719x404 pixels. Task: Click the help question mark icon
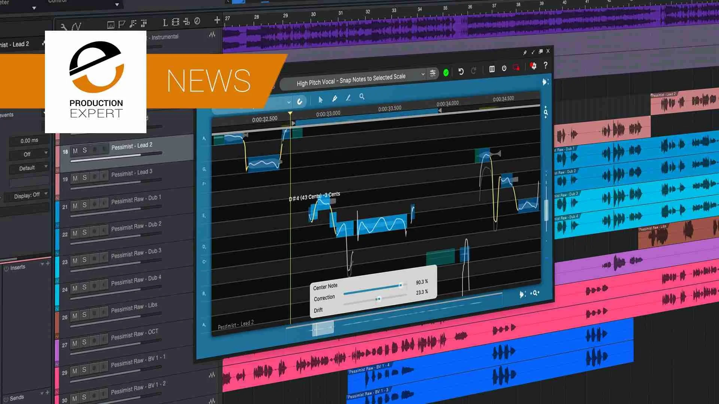click(x=546, y=65)
